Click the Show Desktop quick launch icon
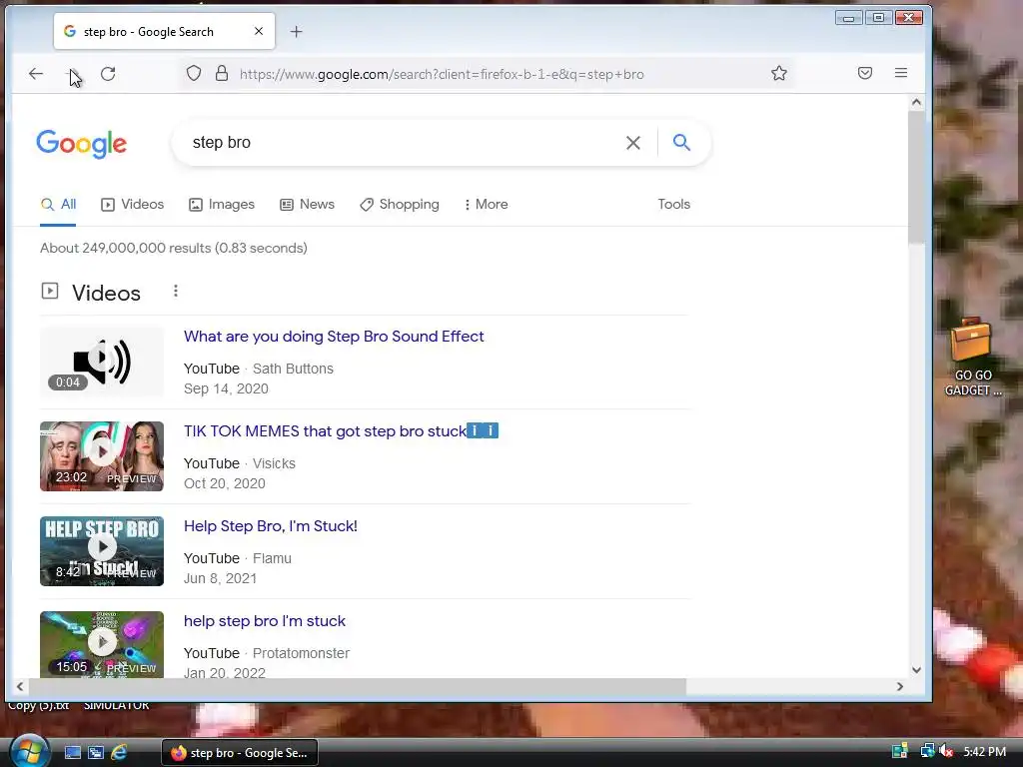 click(72, 752)
